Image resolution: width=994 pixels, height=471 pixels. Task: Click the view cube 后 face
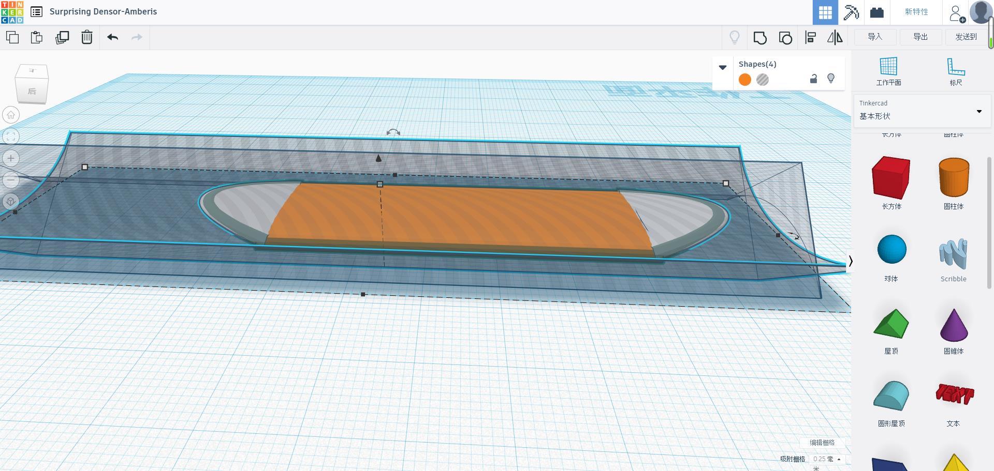point(32,90)
